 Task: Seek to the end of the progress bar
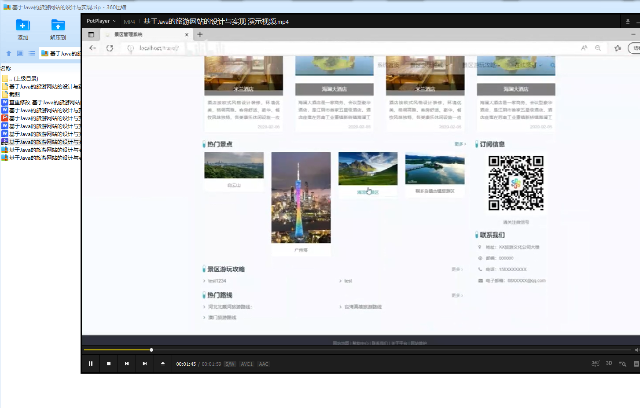click(x=629, y=350)
